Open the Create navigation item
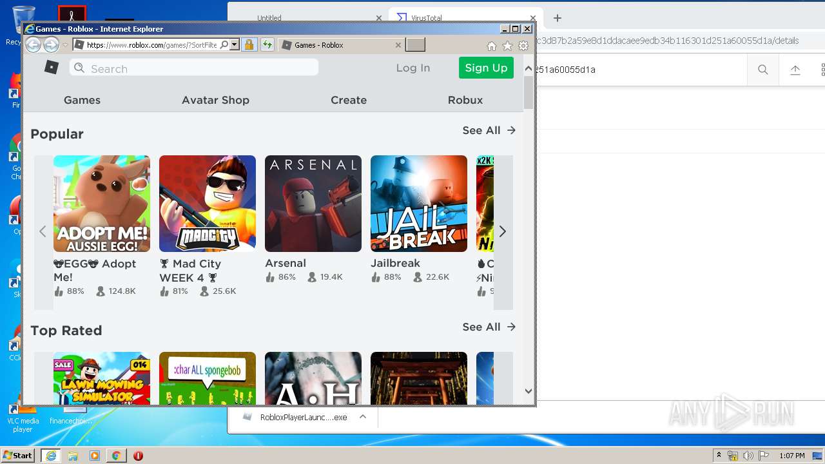This screenshot has height=464, width=825. tap(349, 100)
